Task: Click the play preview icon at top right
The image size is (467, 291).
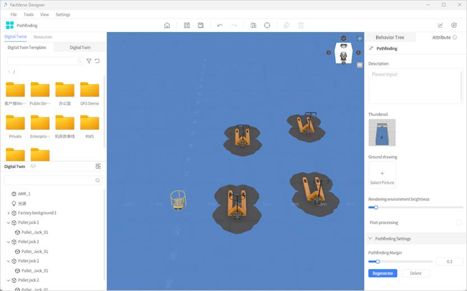Action: tap(454, 25)
